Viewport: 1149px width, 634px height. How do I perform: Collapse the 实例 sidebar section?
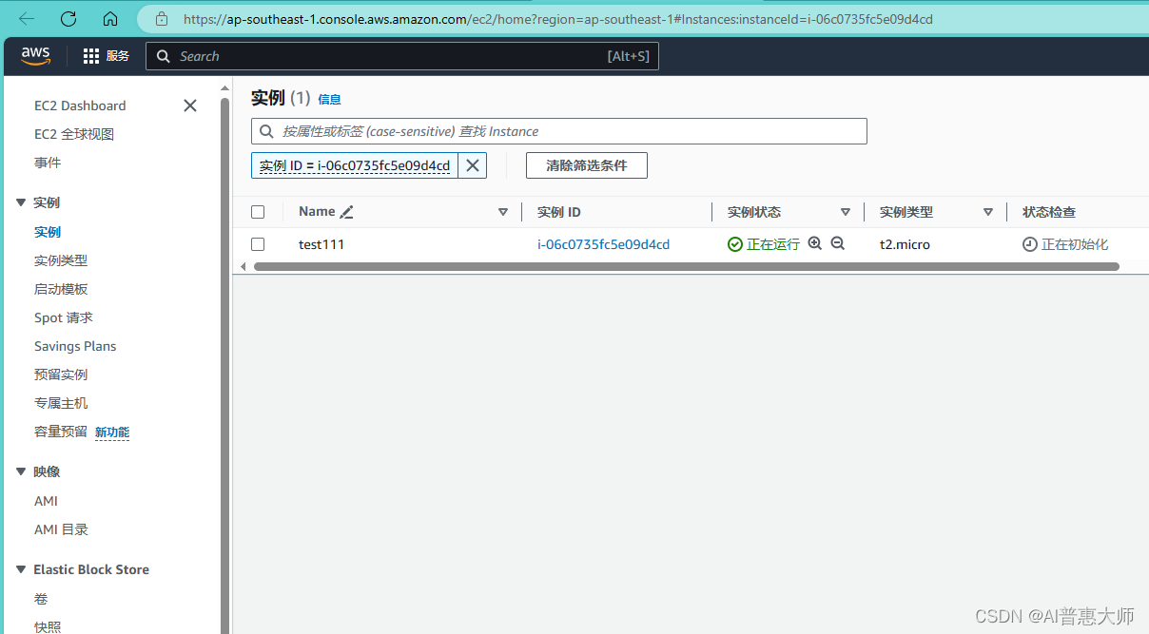pos(21,202)
